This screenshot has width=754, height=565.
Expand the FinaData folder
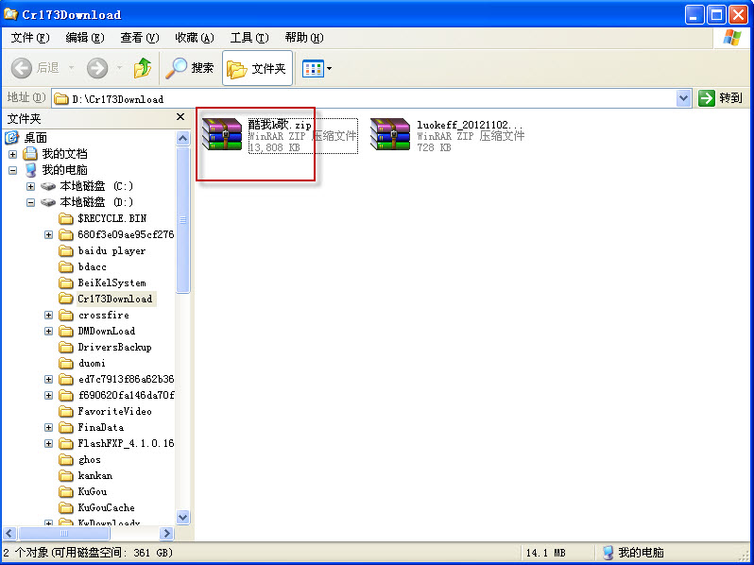click(48, 427)
